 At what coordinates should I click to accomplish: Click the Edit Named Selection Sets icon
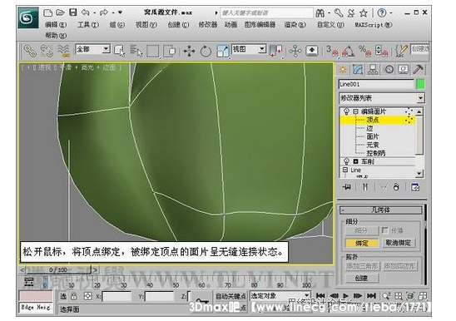pos(401,51)
